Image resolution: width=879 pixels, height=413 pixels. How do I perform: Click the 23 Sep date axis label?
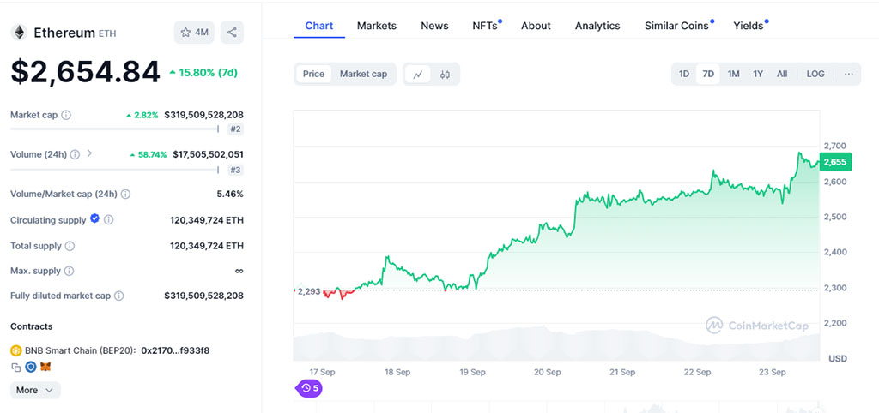[x=772, y=372]
